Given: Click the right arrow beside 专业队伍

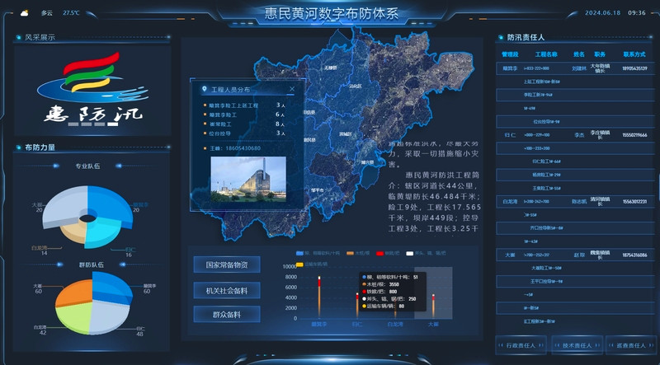Looking at the screenshot, I should [116, 166].
